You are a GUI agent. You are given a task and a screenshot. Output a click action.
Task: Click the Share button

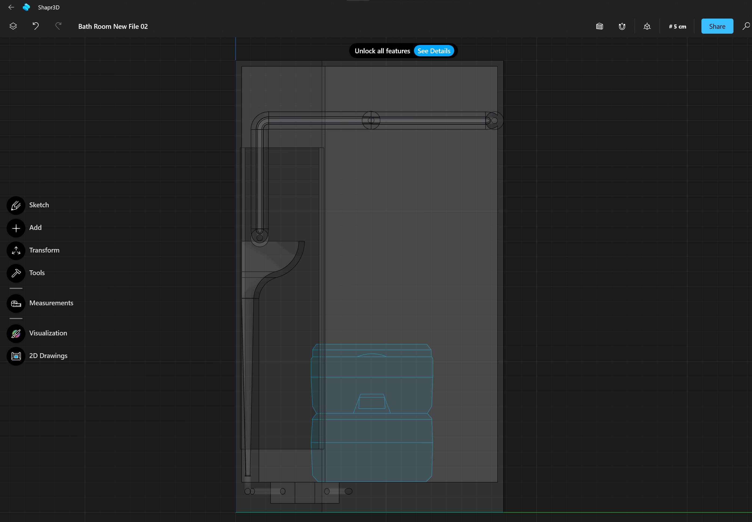pyautogui.click(x=717, y=26)
